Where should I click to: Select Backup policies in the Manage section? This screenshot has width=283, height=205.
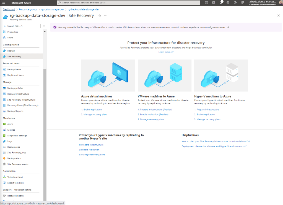[15, 88]
